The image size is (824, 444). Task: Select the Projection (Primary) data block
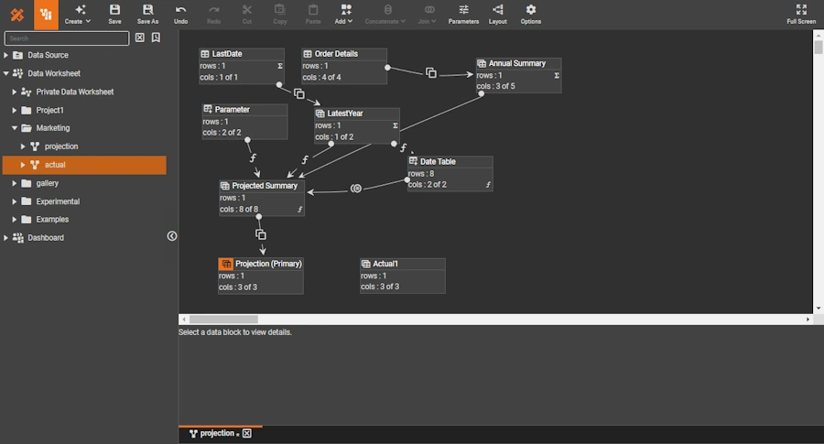tap(267, 264)
